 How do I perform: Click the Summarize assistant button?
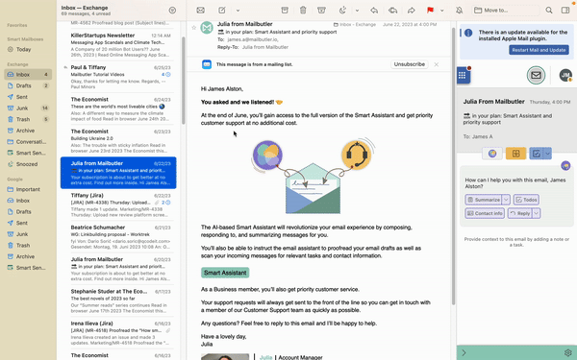click(x=484, y=200)
